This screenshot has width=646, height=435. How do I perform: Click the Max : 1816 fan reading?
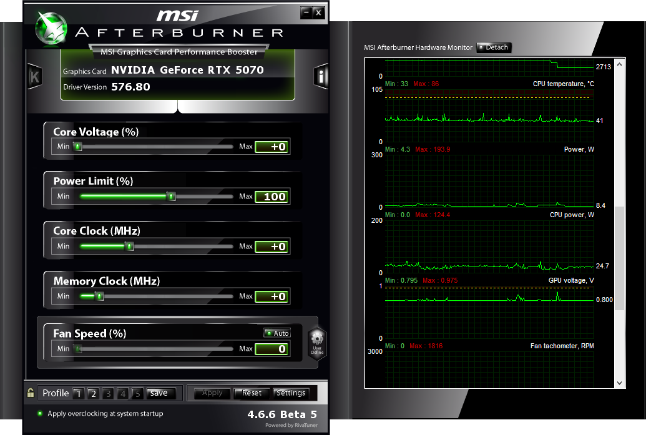pos(426,346)
